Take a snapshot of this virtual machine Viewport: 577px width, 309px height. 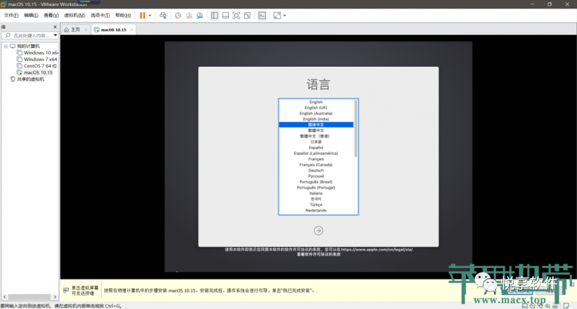(178, 15)
